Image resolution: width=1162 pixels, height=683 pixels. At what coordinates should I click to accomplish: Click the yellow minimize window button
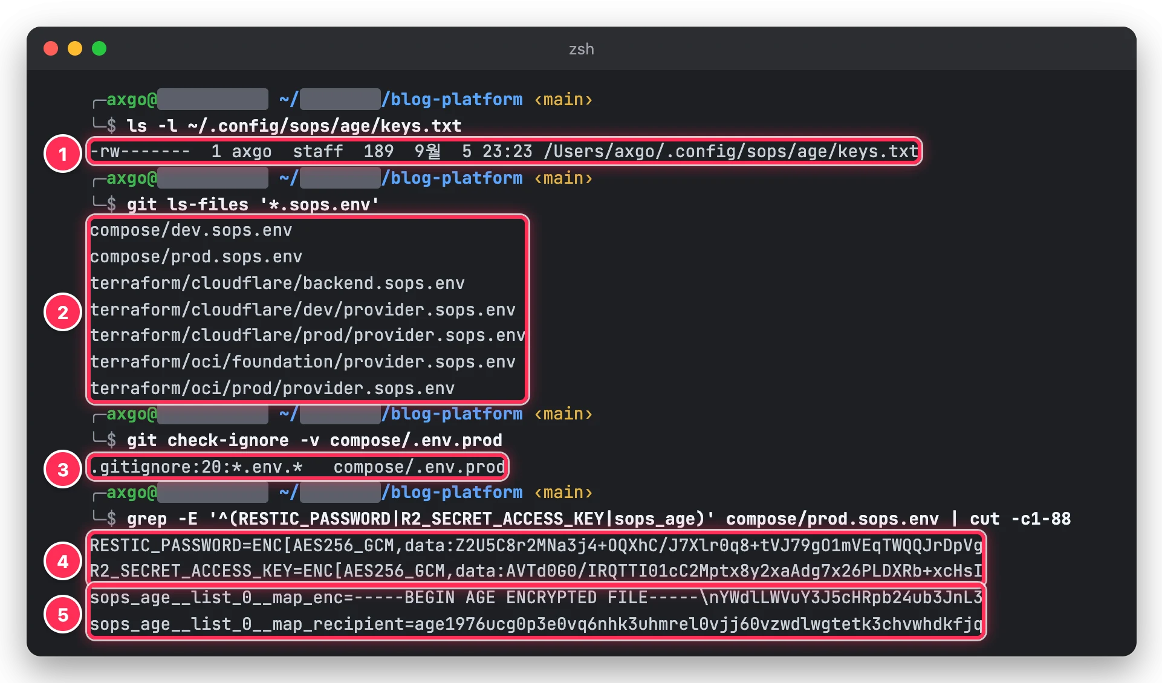(75, 48)
